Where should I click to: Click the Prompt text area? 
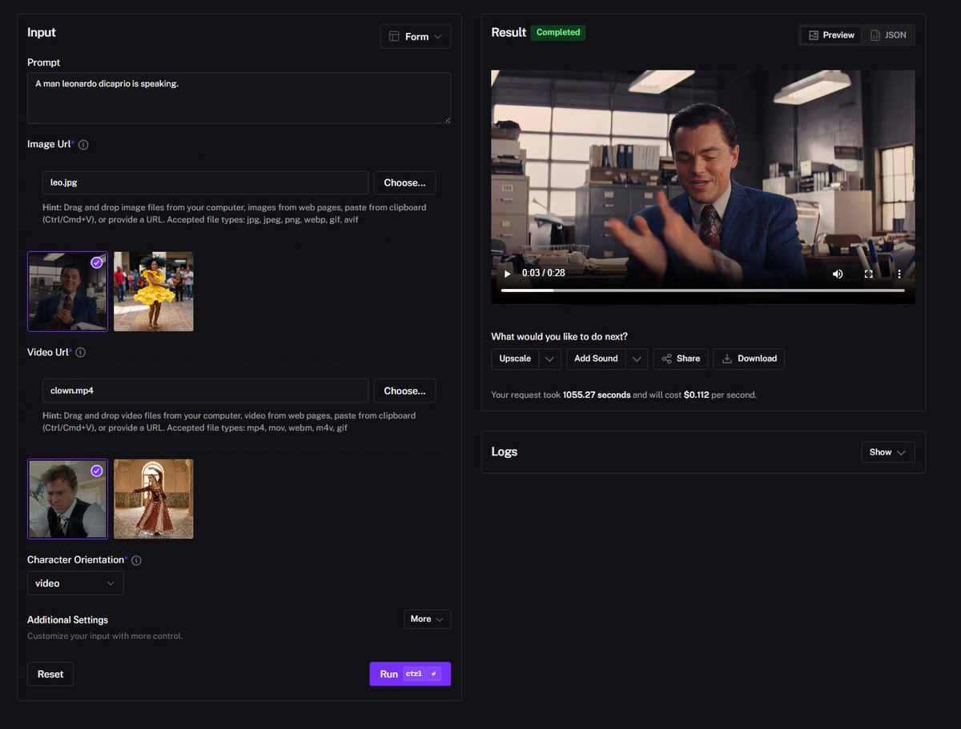(239, 98)
